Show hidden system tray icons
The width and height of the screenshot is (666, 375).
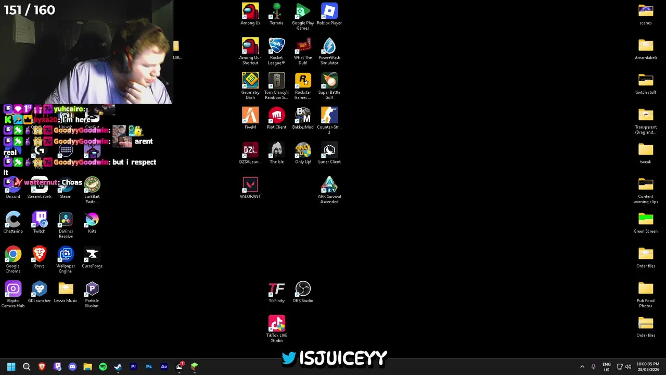point(582,367)
